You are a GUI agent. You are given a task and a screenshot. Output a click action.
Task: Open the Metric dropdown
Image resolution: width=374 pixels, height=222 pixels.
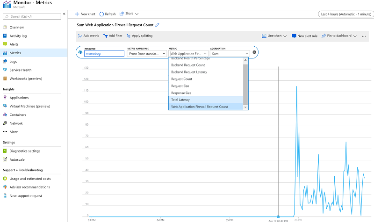pos(188,54)
